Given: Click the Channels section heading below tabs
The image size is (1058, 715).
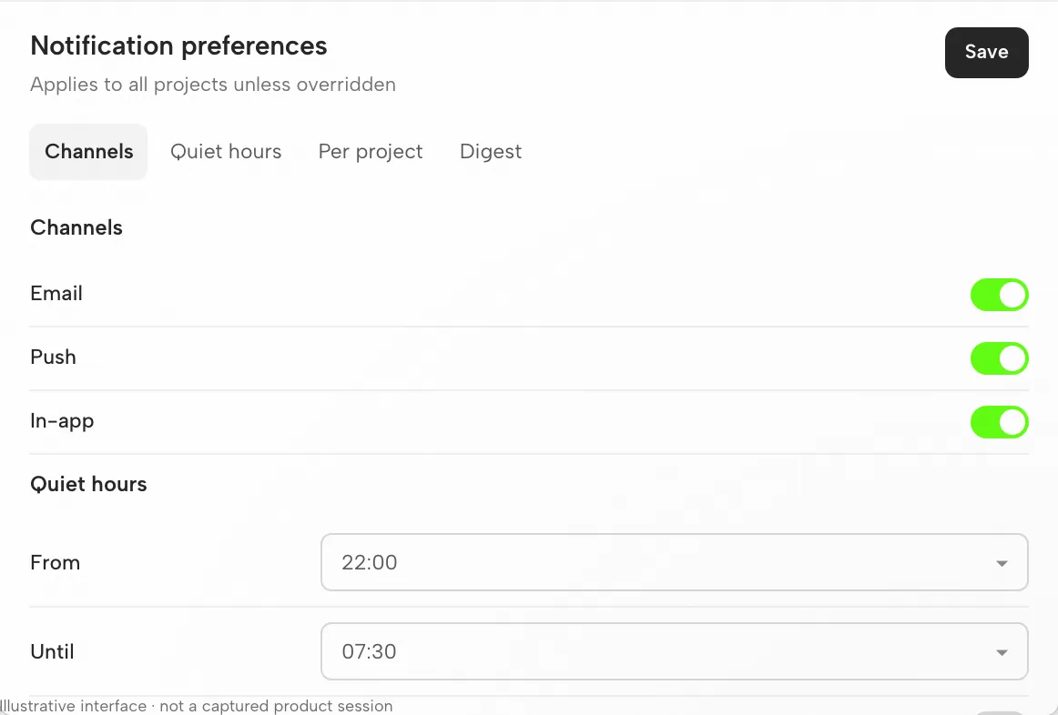Looking at the screenshot, I should [x=76, y=227].
